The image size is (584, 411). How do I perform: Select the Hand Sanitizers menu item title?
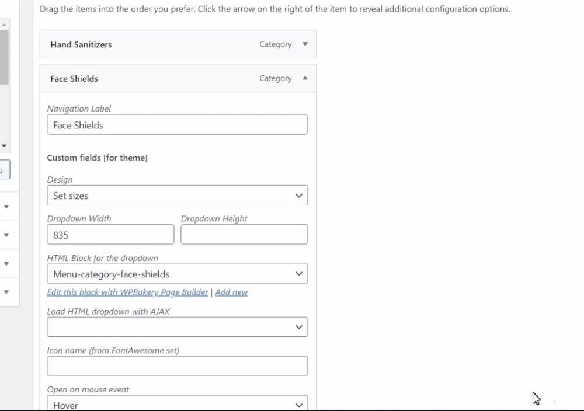click(81, 44)
